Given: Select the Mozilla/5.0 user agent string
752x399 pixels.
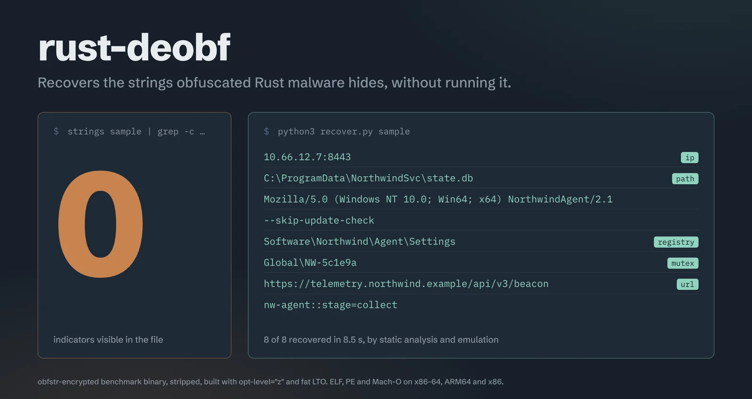Looking at the screenshot, I should 438,199.
